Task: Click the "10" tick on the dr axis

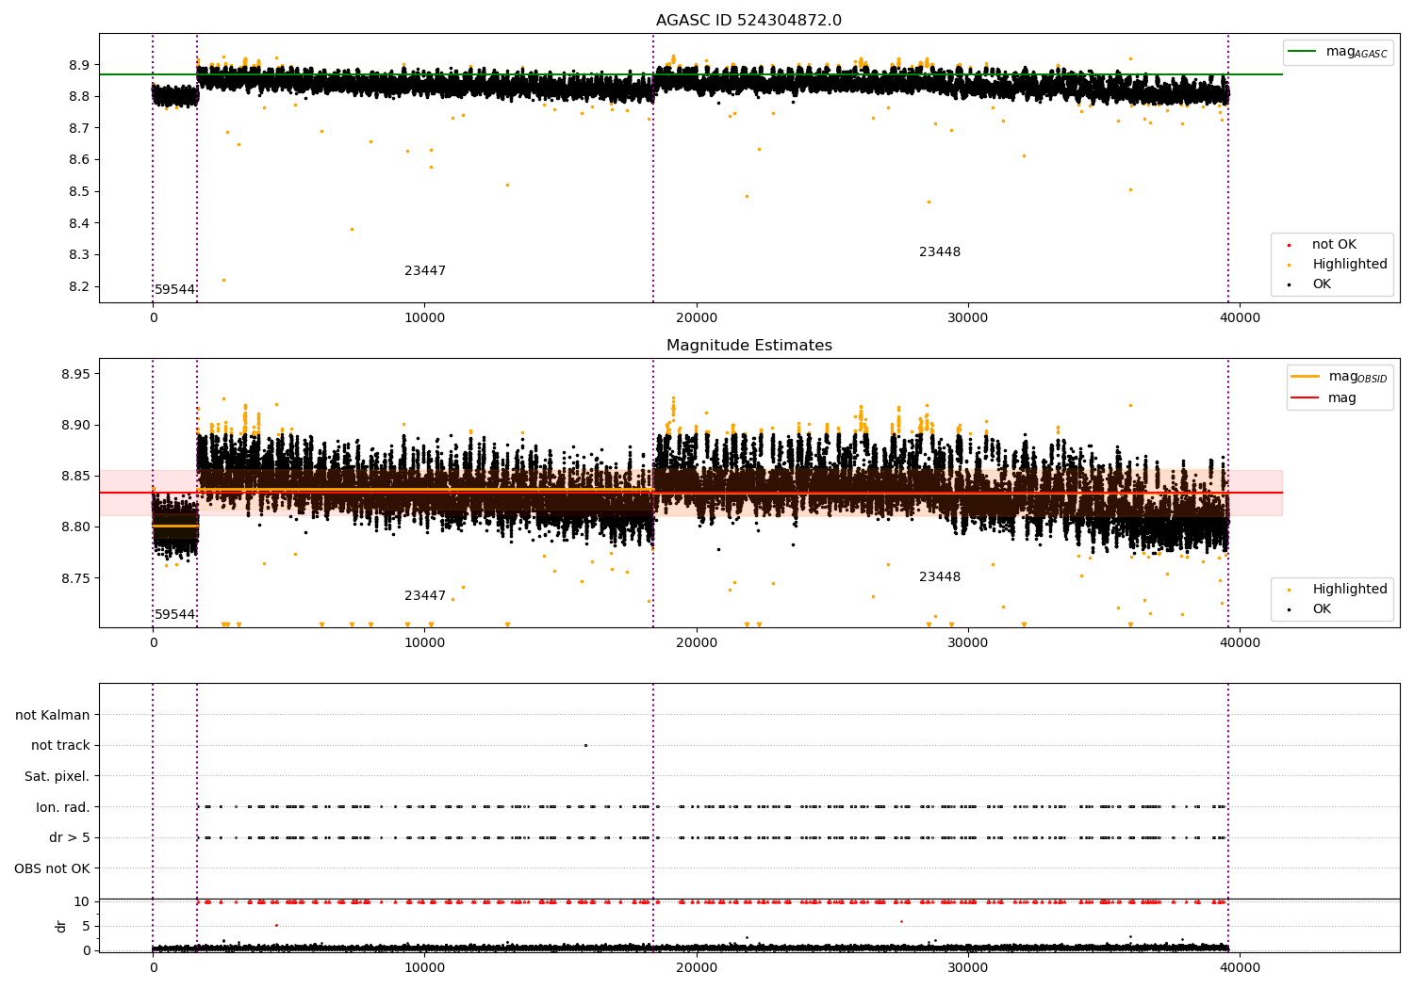Action: tap(82, 902)
